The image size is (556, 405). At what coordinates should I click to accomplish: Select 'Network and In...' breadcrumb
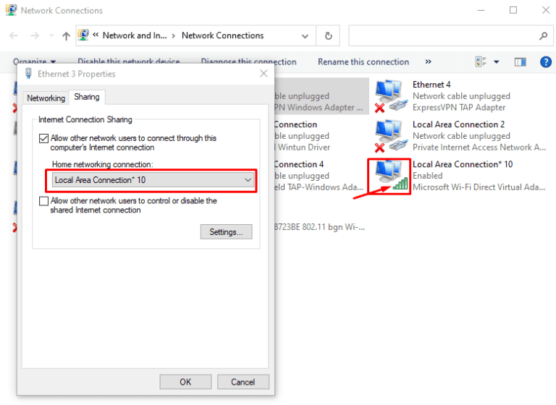click(135, 35)
